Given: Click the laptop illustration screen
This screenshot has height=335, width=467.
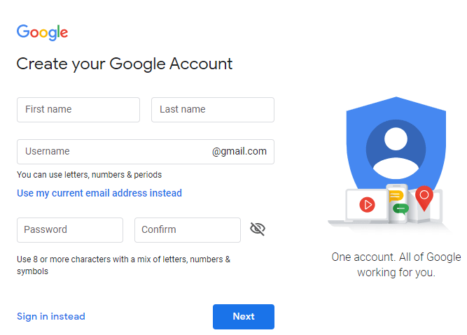Looking at the screenshot, I should (x=367, y=205).
